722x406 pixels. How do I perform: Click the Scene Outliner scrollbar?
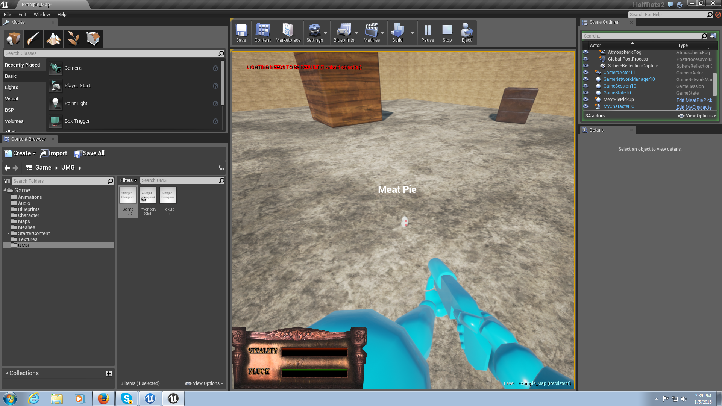pos(715,85)
